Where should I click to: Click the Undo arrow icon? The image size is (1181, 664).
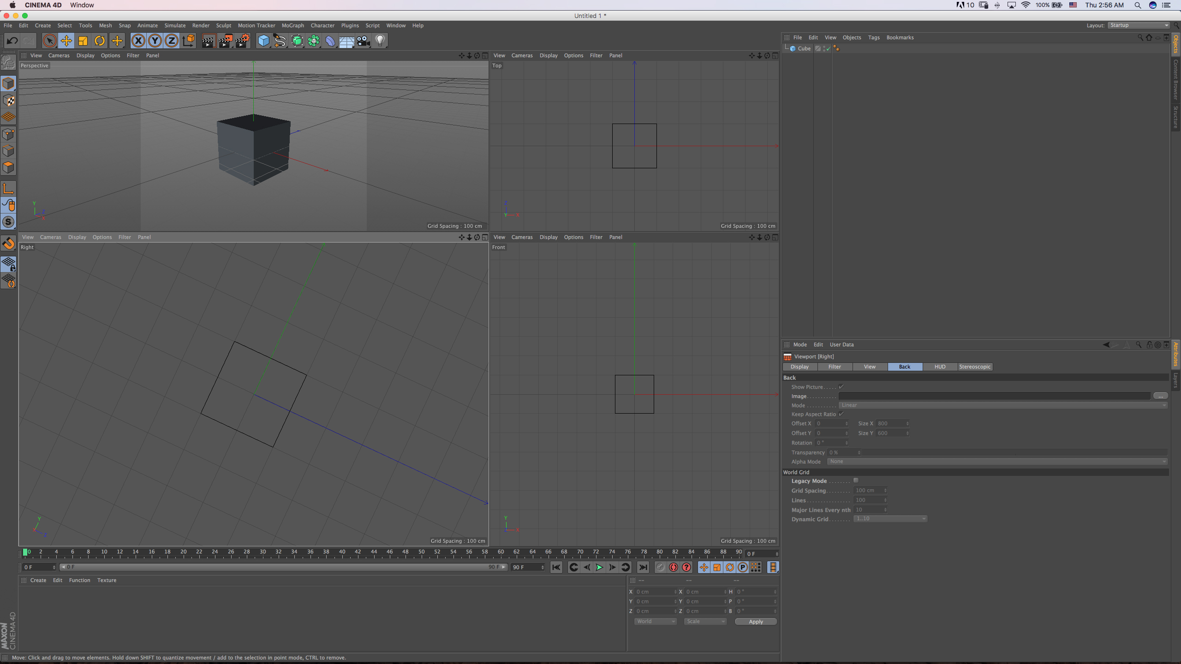[x=12, y=41]
